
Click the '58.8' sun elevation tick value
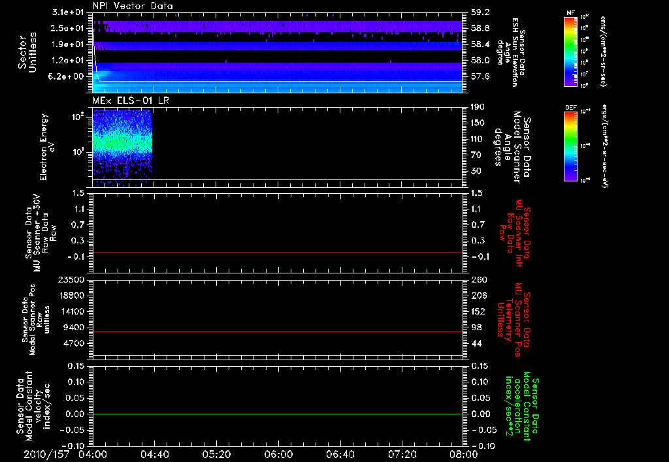point(480,29)
